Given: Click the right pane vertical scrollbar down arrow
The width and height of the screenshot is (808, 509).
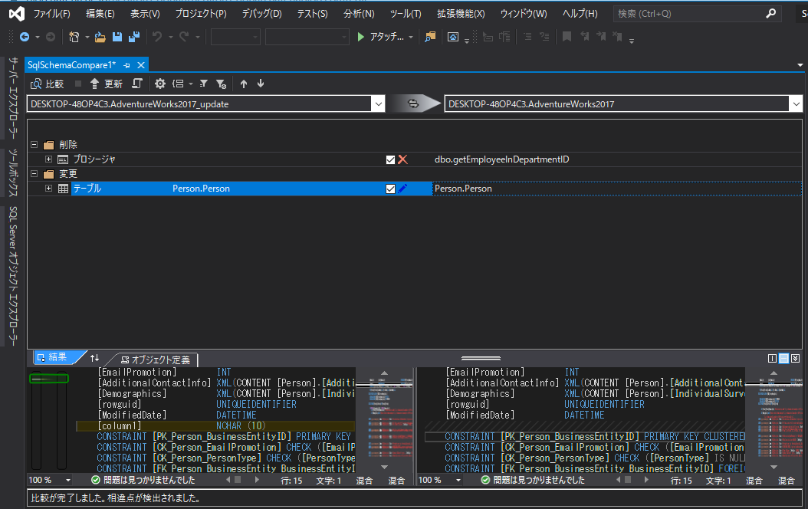Looking at the screenshot, I should tap(774, 467).
